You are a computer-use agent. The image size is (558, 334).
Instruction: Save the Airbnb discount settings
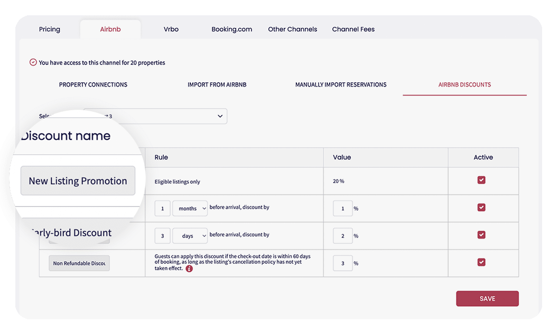(x=487, y=299)
